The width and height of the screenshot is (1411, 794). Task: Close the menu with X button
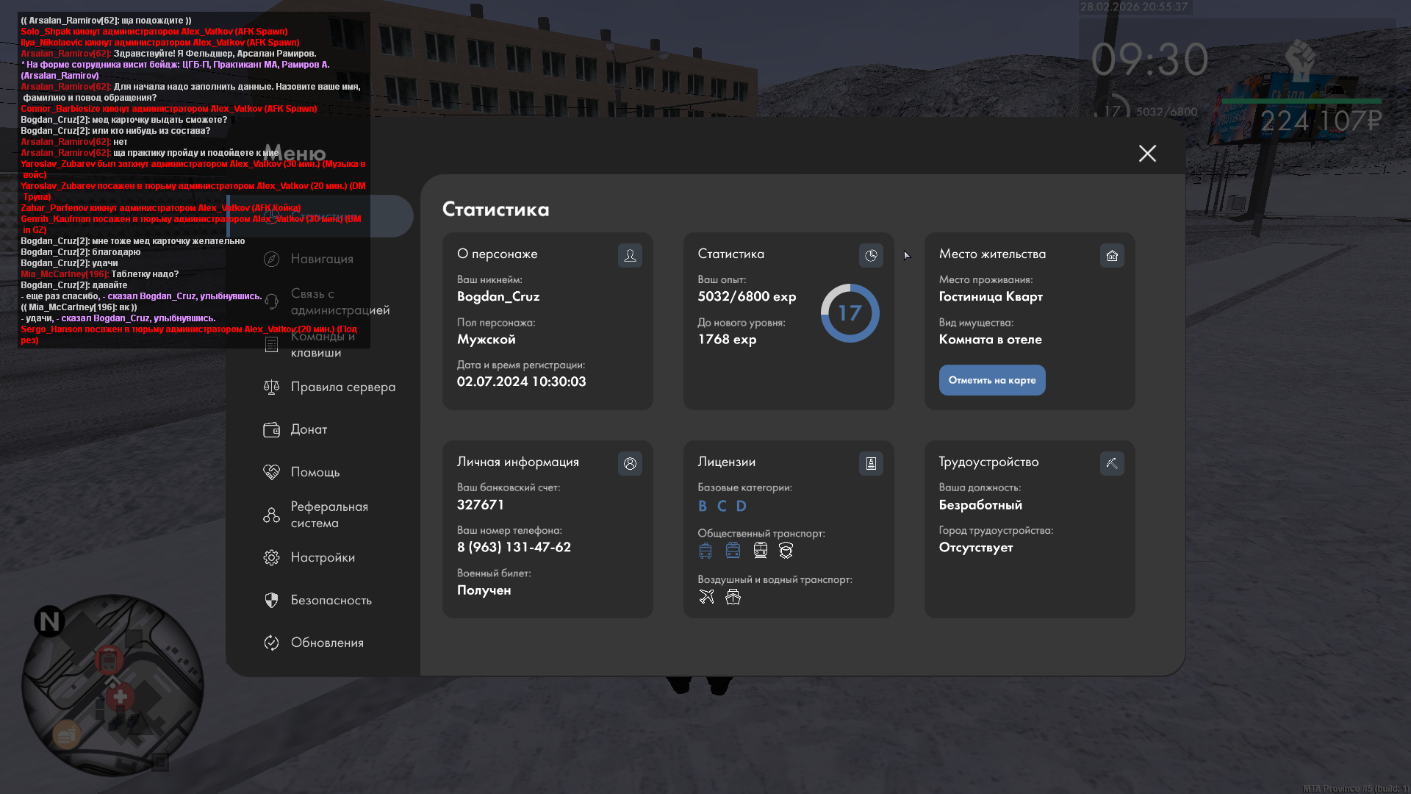click(x=1147, y=153)
